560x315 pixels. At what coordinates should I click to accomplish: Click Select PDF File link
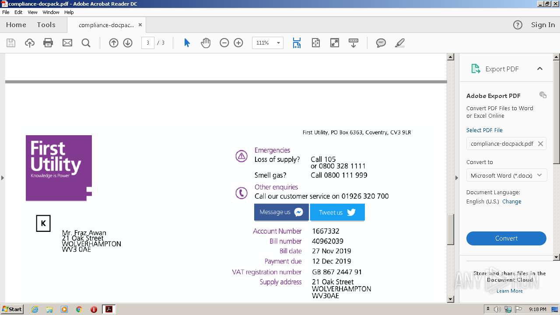pyautogui.click(x=484, y=130)
